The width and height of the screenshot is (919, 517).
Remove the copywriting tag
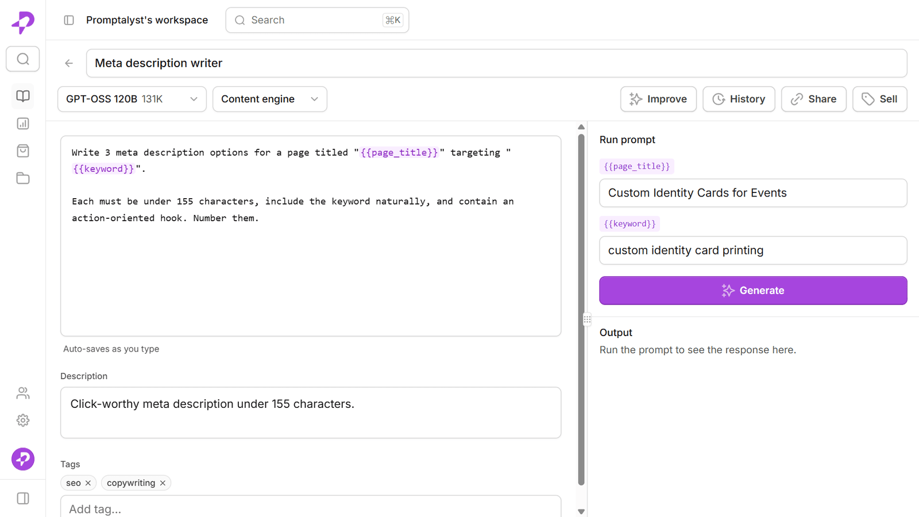pos(163,483)
